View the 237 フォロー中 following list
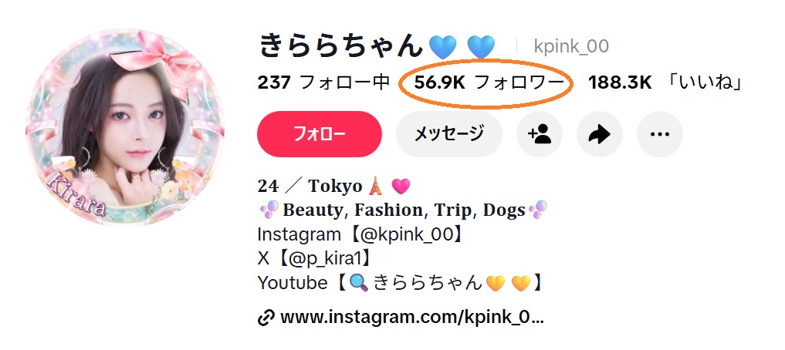Screen dimensions: 785x350 (x=323, y=82)
